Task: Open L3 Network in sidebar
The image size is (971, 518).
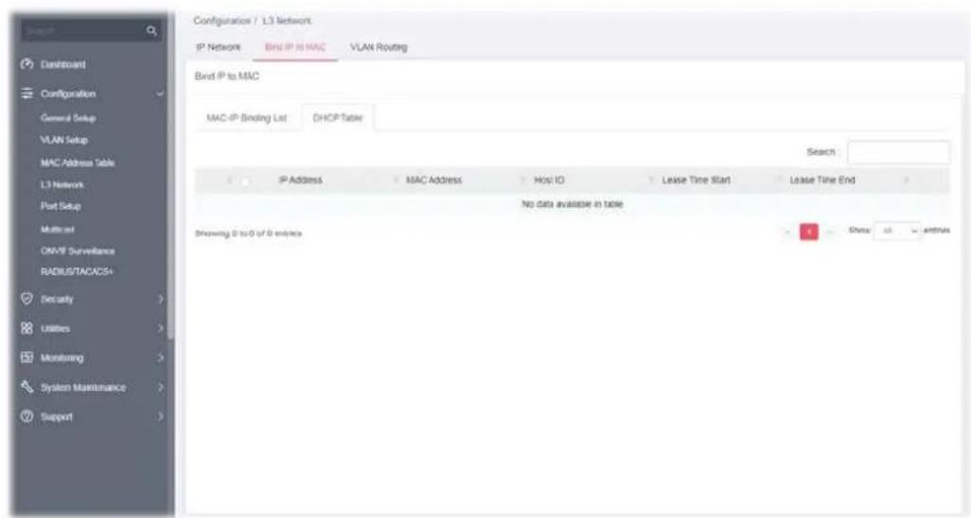Action: [62, 184]
